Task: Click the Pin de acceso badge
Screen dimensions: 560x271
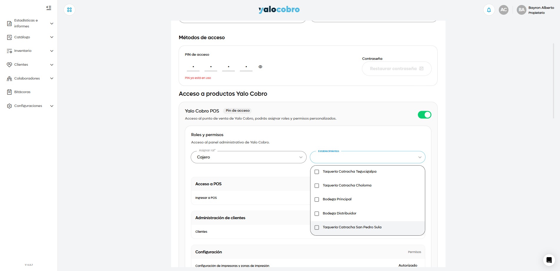Action: click(238, 111)
